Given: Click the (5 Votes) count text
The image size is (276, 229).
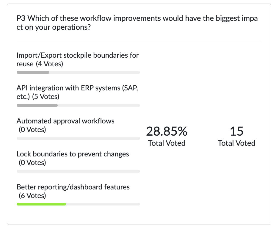Looking at the screenshot, I should (46, 97).
